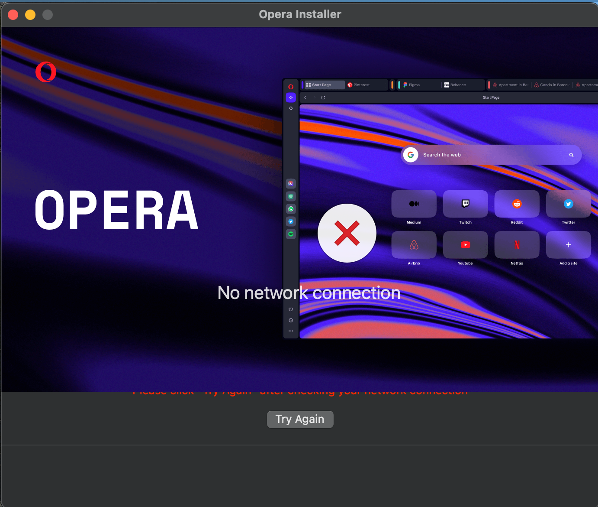This screenshot has height=507, width=598.
Task: Open the Medium speed dial tile
Action: tap(414, 204)
